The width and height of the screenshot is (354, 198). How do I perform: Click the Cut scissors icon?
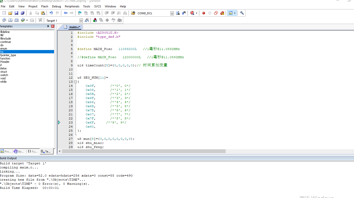point(31,13)
